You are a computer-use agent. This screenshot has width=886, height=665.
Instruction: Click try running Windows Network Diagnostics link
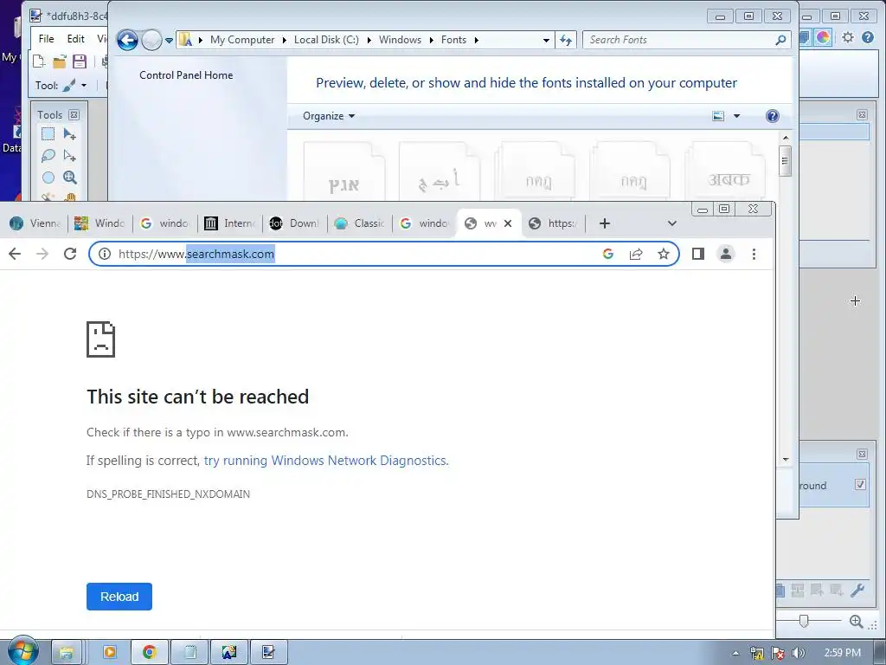(x=325, y=461)
